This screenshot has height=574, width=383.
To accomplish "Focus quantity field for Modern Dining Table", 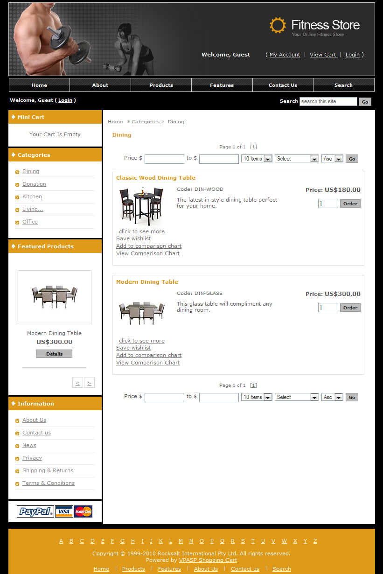I will (328, 308).
